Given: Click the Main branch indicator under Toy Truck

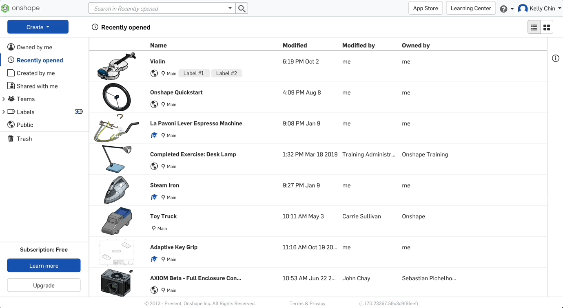Looking at the screenshot, I should pos(159,228).
